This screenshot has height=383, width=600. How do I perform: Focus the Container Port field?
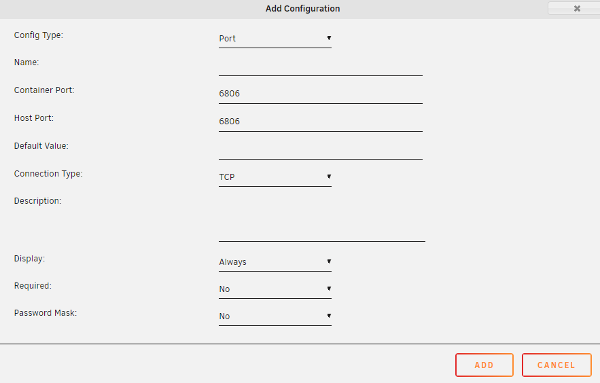click(320, 94)
